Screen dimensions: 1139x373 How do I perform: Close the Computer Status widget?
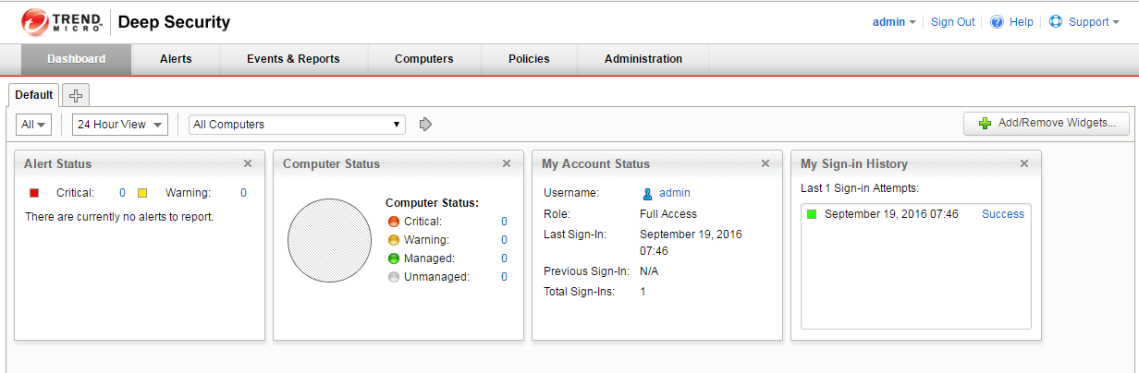pos(507,163)
